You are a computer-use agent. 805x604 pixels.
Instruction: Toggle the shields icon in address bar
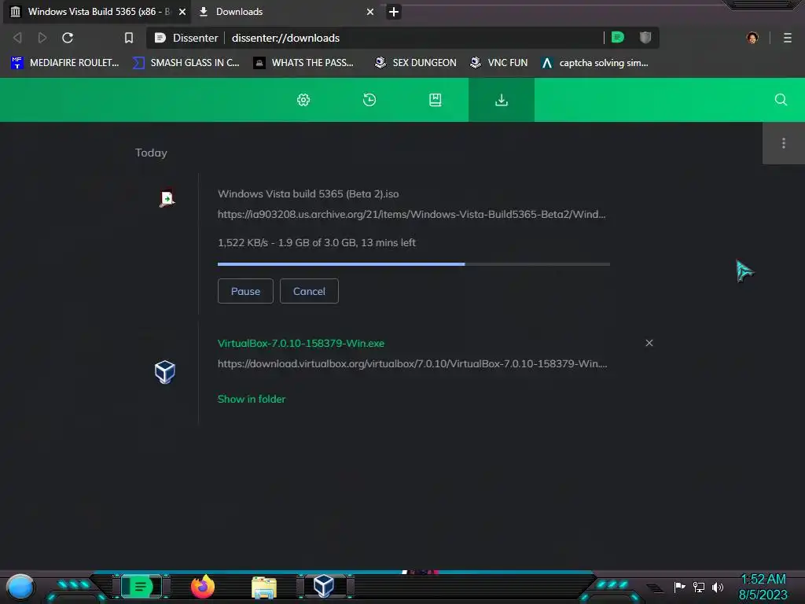(645, 38)
